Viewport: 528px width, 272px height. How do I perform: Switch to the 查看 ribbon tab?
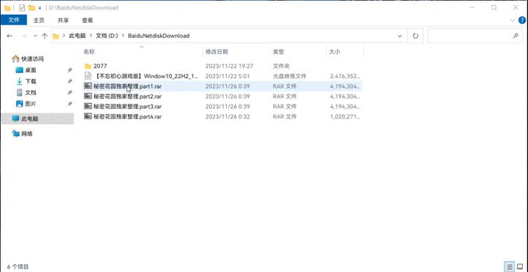(88, 20)
